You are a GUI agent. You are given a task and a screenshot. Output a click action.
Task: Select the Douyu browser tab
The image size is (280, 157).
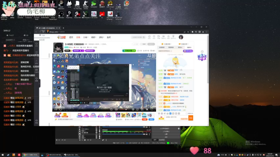tap(47, 28)
